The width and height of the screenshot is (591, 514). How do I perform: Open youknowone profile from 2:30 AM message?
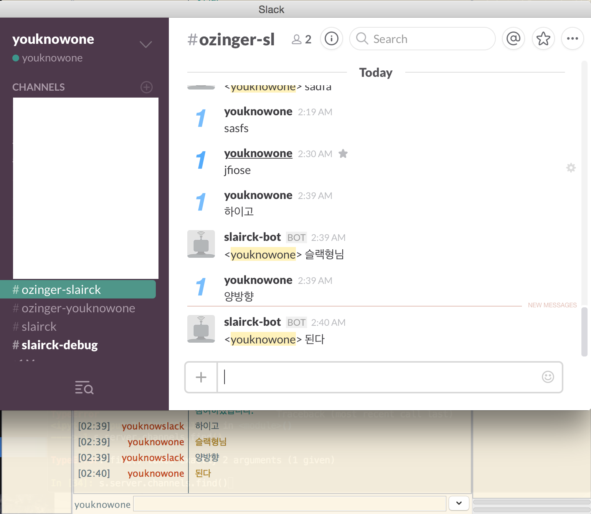coord(258,153)
